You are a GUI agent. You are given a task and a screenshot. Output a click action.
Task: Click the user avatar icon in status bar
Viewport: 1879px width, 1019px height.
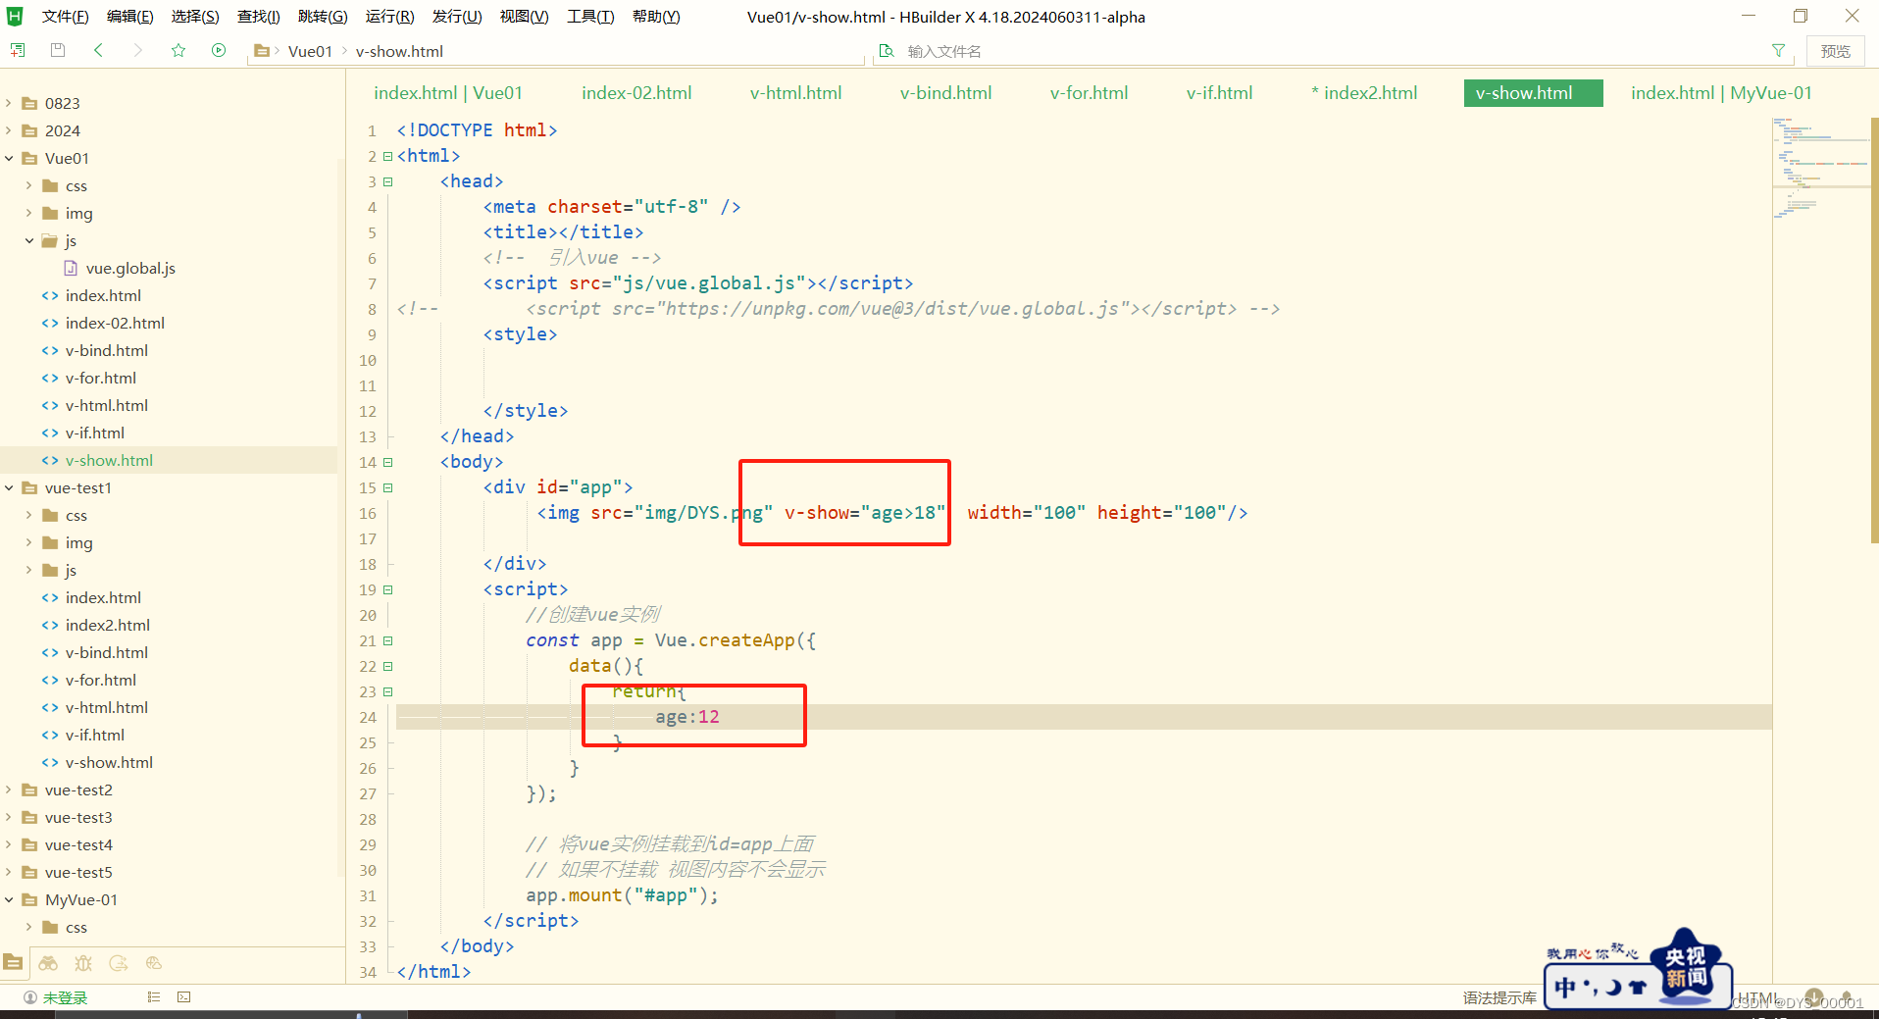pos(30,997)
